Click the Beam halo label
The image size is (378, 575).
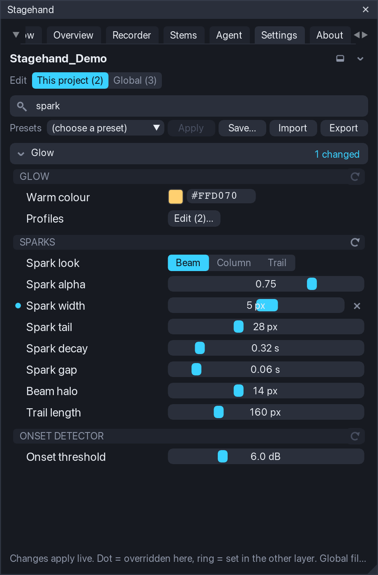coord(52,391)
